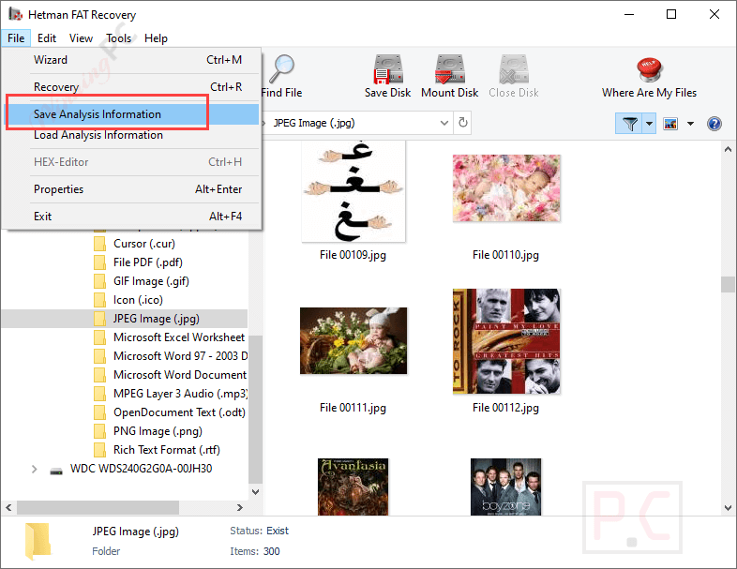Click the tree horizontal scrollbar thumb

tap(98, 507)
